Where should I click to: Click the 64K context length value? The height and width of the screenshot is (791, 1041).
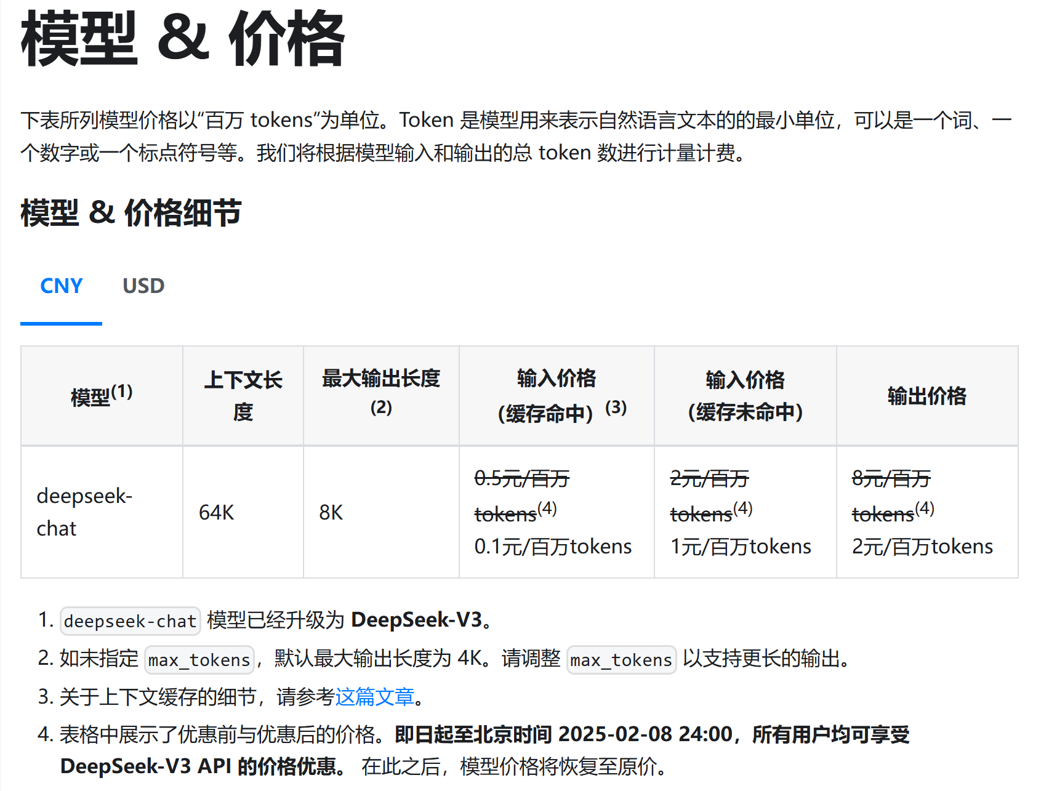(217, 512)
